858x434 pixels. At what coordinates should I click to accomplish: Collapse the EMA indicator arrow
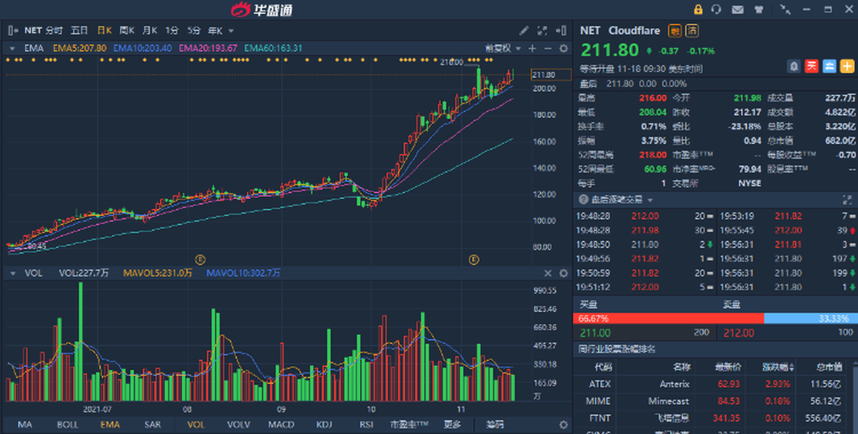13,48
